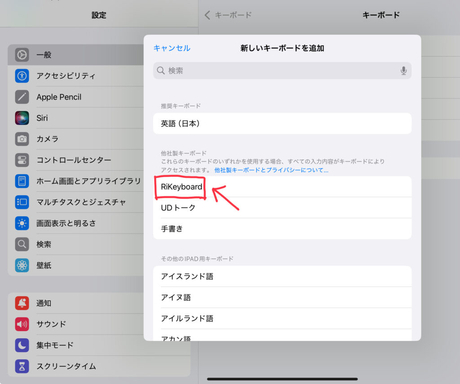The width and height of the screenshot is (460, 384).
Task: Tap the microphone icon in search field
Action: click(403, 71)
